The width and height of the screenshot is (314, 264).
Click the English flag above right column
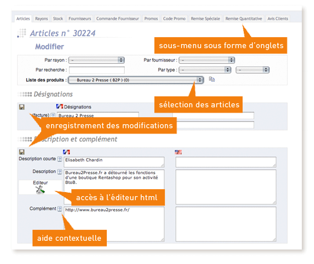pyautogui.click(x=178, y=152)
